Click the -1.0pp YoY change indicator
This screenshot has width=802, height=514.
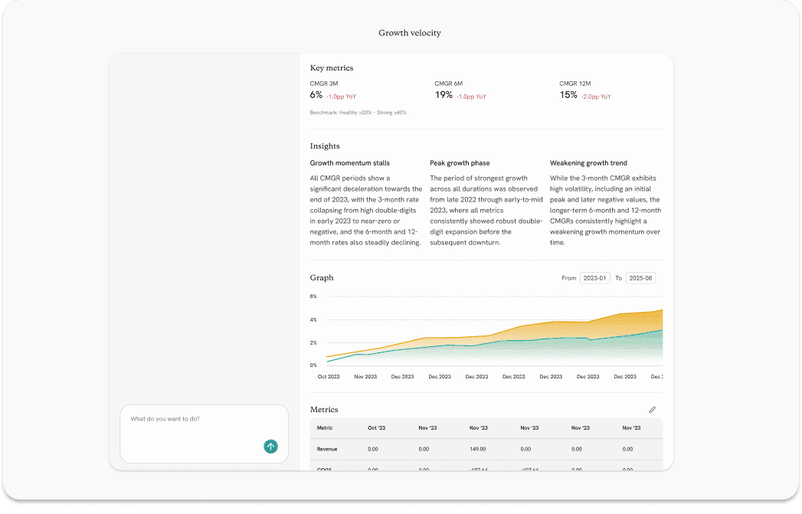(340, 96)
